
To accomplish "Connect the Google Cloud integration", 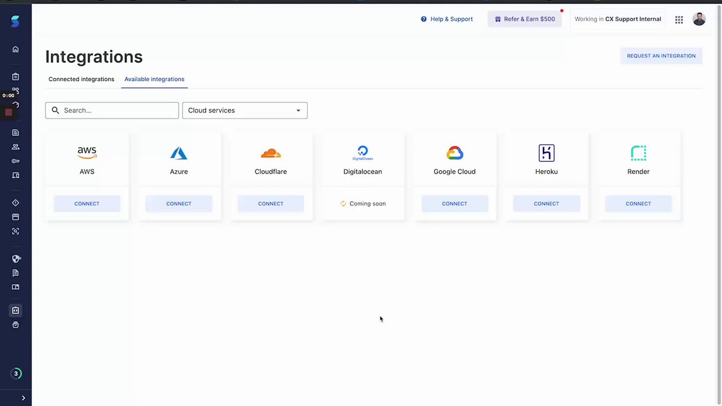I will pos(454,204).
